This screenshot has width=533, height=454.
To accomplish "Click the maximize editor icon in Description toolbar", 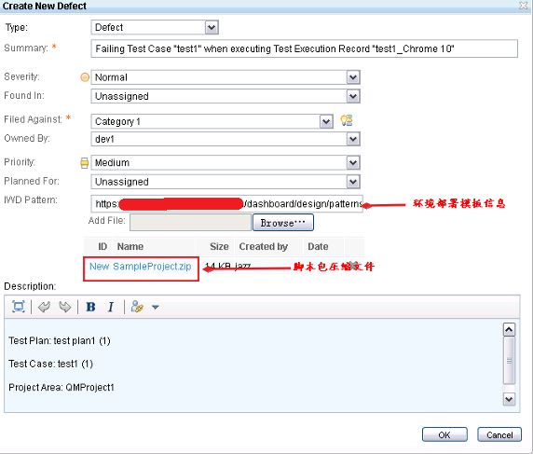I will [19, 307].
